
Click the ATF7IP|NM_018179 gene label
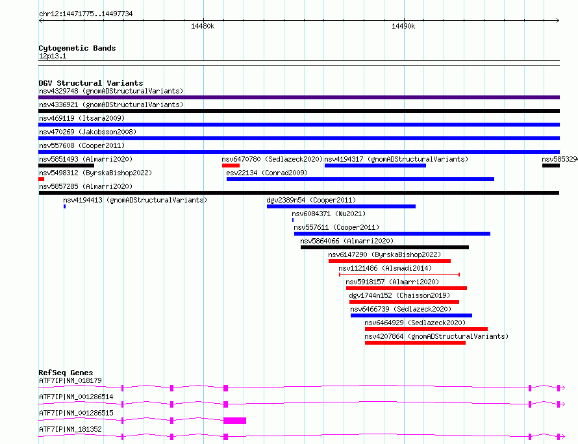(70, 380)
